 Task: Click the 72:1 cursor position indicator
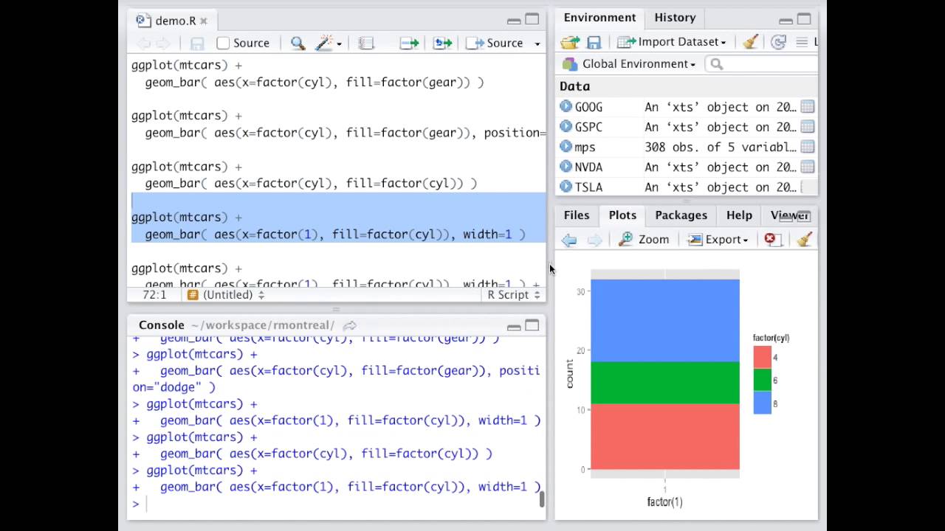[x=154, y=295]
